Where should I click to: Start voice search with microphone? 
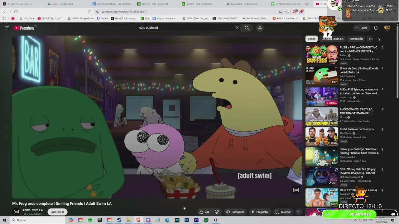[260, 28]
